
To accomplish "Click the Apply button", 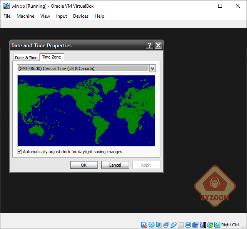I will point(146,165).
